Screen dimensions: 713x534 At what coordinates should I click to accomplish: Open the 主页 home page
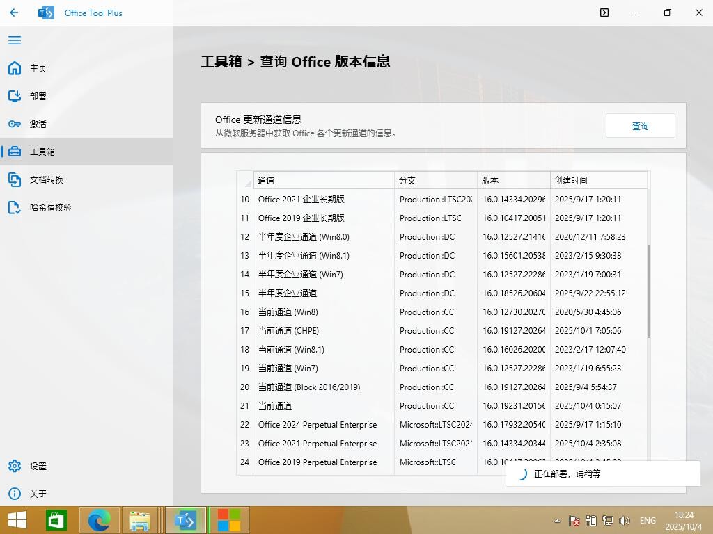pos(38,68)
